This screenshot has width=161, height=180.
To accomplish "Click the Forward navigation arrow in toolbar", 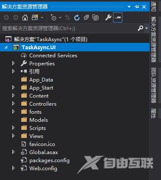I will click(x=16, y=17).
